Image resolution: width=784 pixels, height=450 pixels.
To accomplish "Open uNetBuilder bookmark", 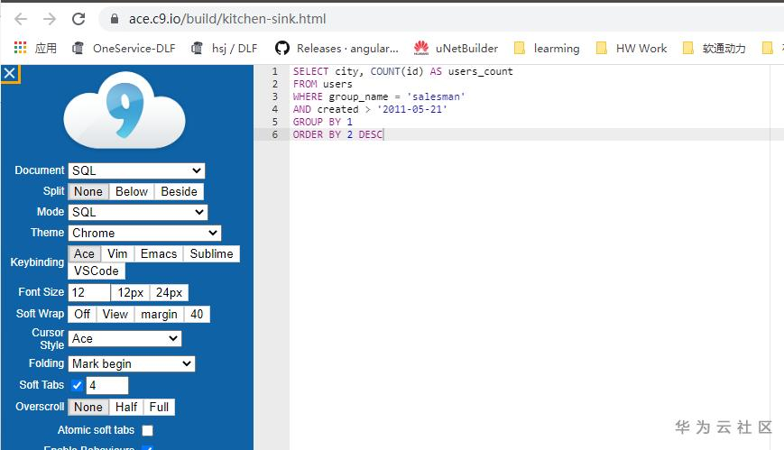I will coord(456,48).
